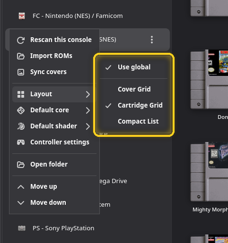This screenshot has width=228, height=243.
Task: Expand the Default core submenu arrow
Action: [x=88, y=110]
